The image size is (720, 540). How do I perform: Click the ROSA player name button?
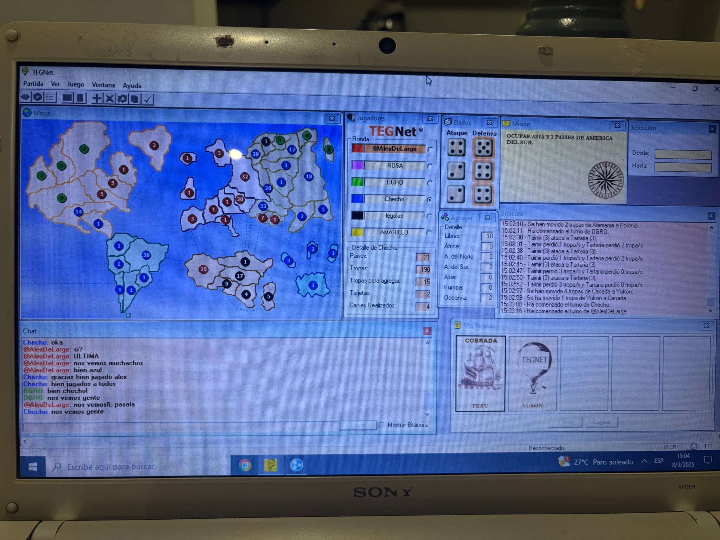(394, 165)
